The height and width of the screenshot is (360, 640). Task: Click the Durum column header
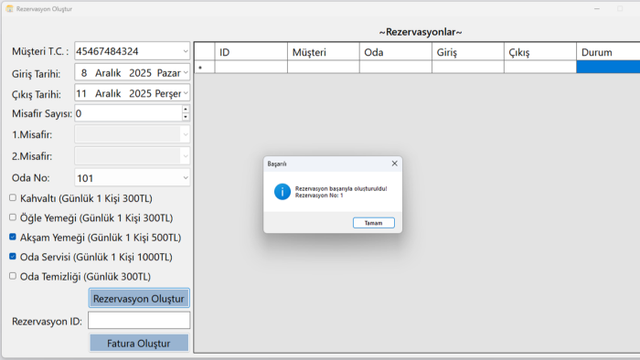pyautogui.click(x=608, y=52)
